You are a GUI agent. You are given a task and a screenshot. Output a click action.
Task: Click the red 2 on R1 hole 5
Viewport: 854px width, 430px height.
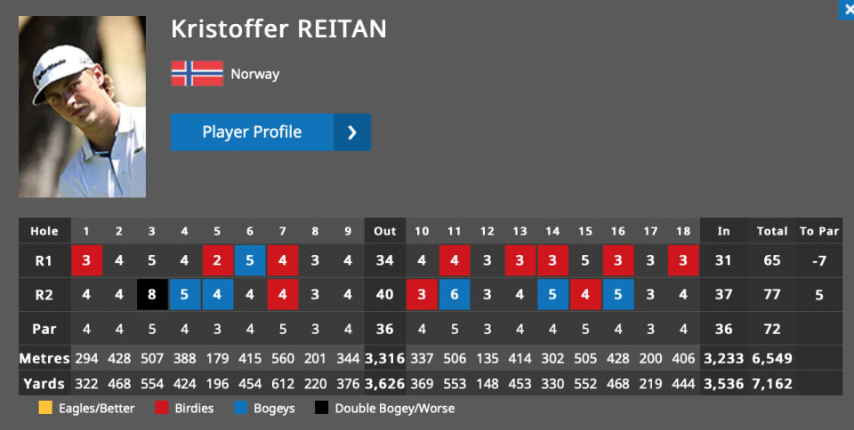[217, 260]
